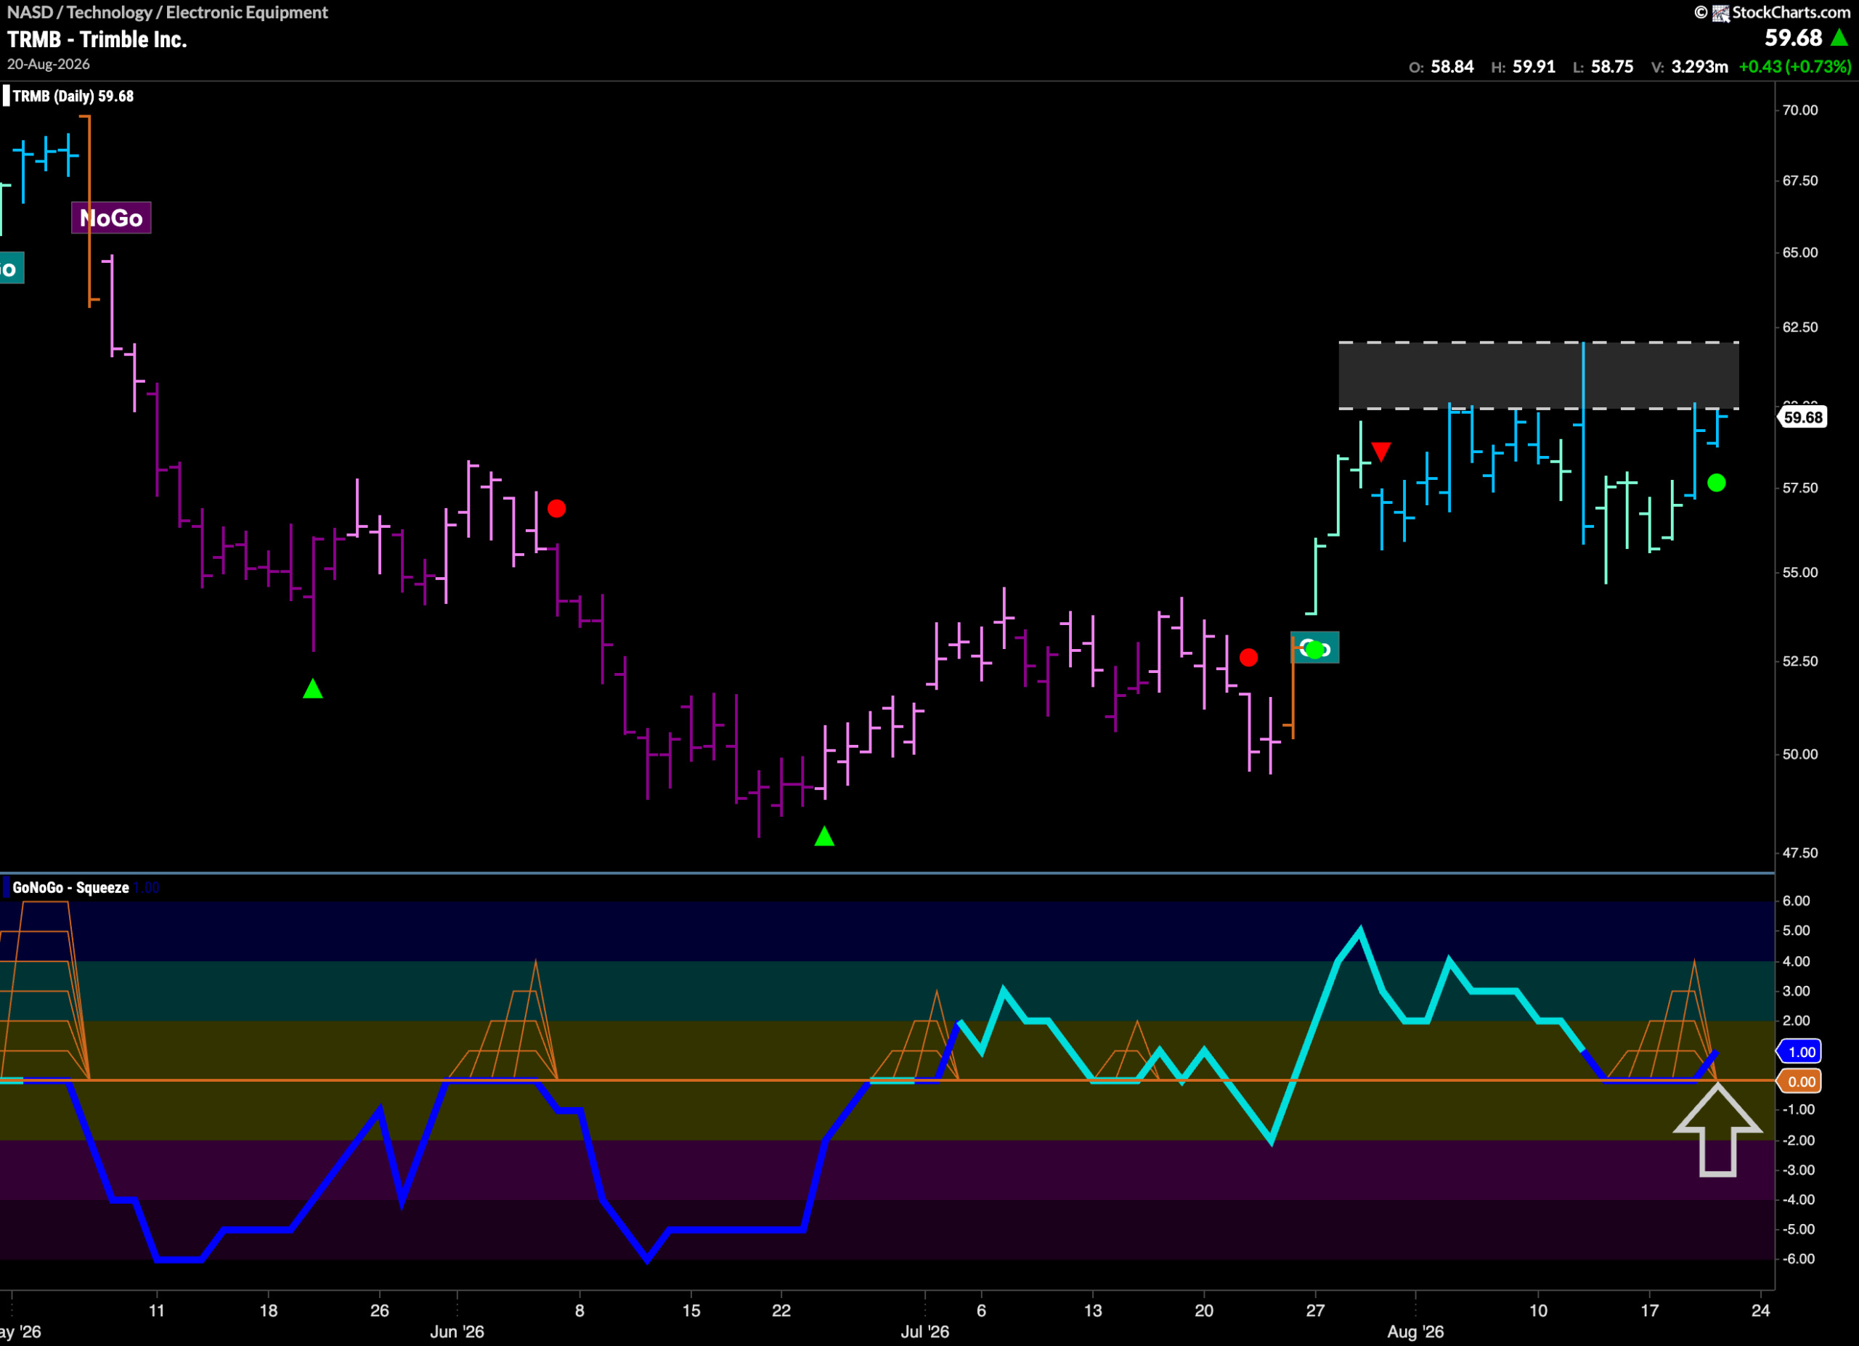The height and width of the screenshot is (1346, 1859).
Task: Click the orange 0.00 oscillator value tag
Action: pos(1800,1082)
